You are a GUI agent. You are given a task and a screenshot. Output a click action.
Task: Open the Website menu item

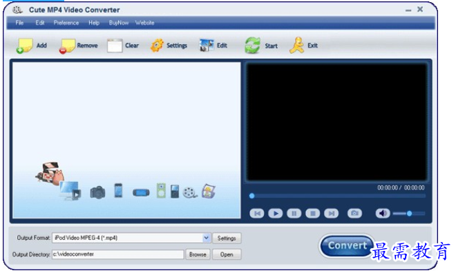click(144, 23)
